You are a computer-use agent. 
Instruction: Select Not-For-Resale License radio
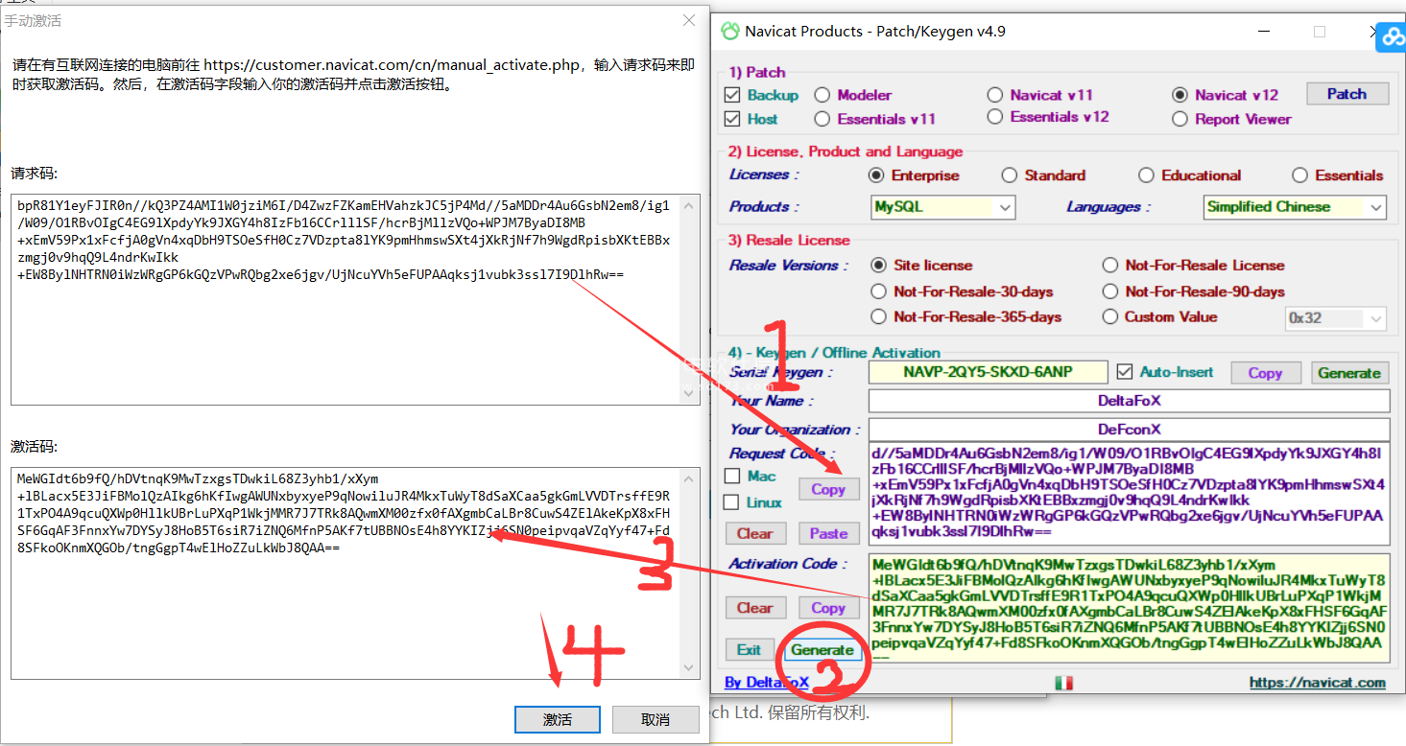[x=1110, y=266]
